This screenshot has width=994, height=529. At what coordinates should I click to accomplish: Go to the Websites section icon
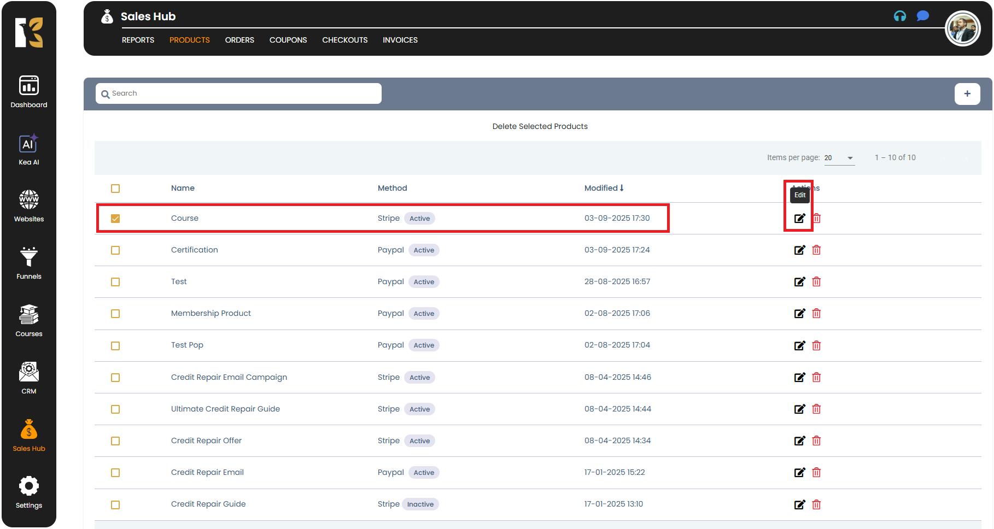coord(28,200)
